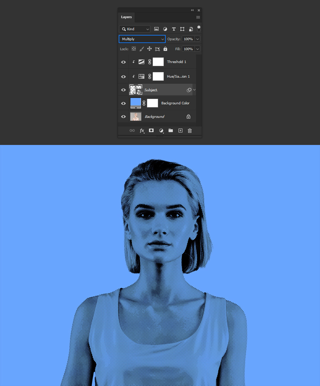Viewport: 320px width, 386px height.
Task: Lock transparent pixels icon
Action: [134, 49]
